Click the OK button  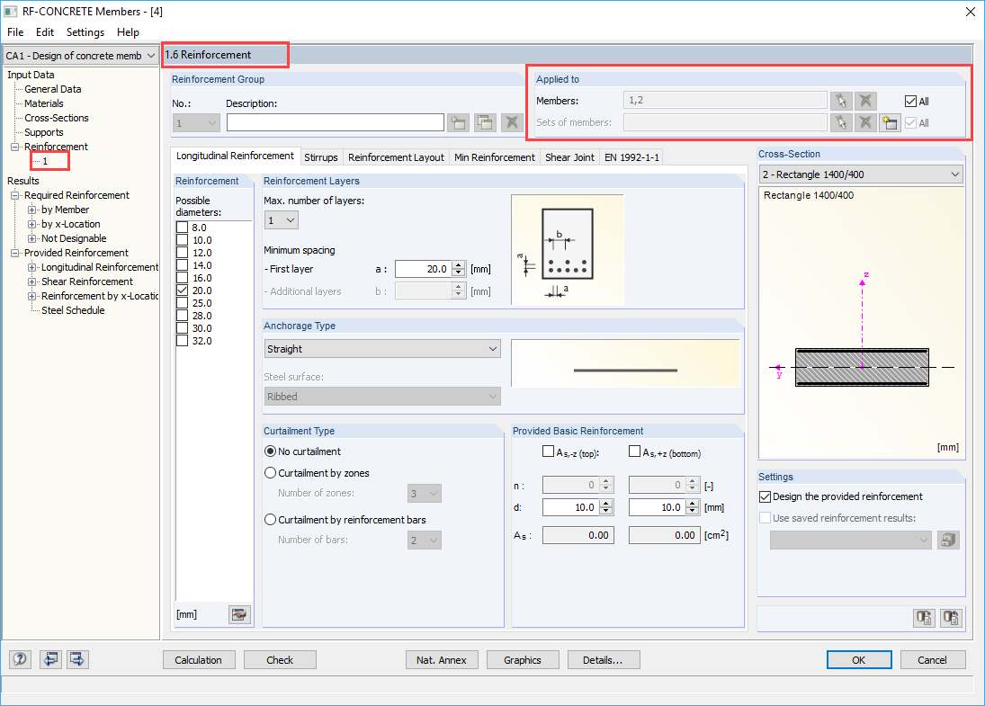[x=859, y=660]
